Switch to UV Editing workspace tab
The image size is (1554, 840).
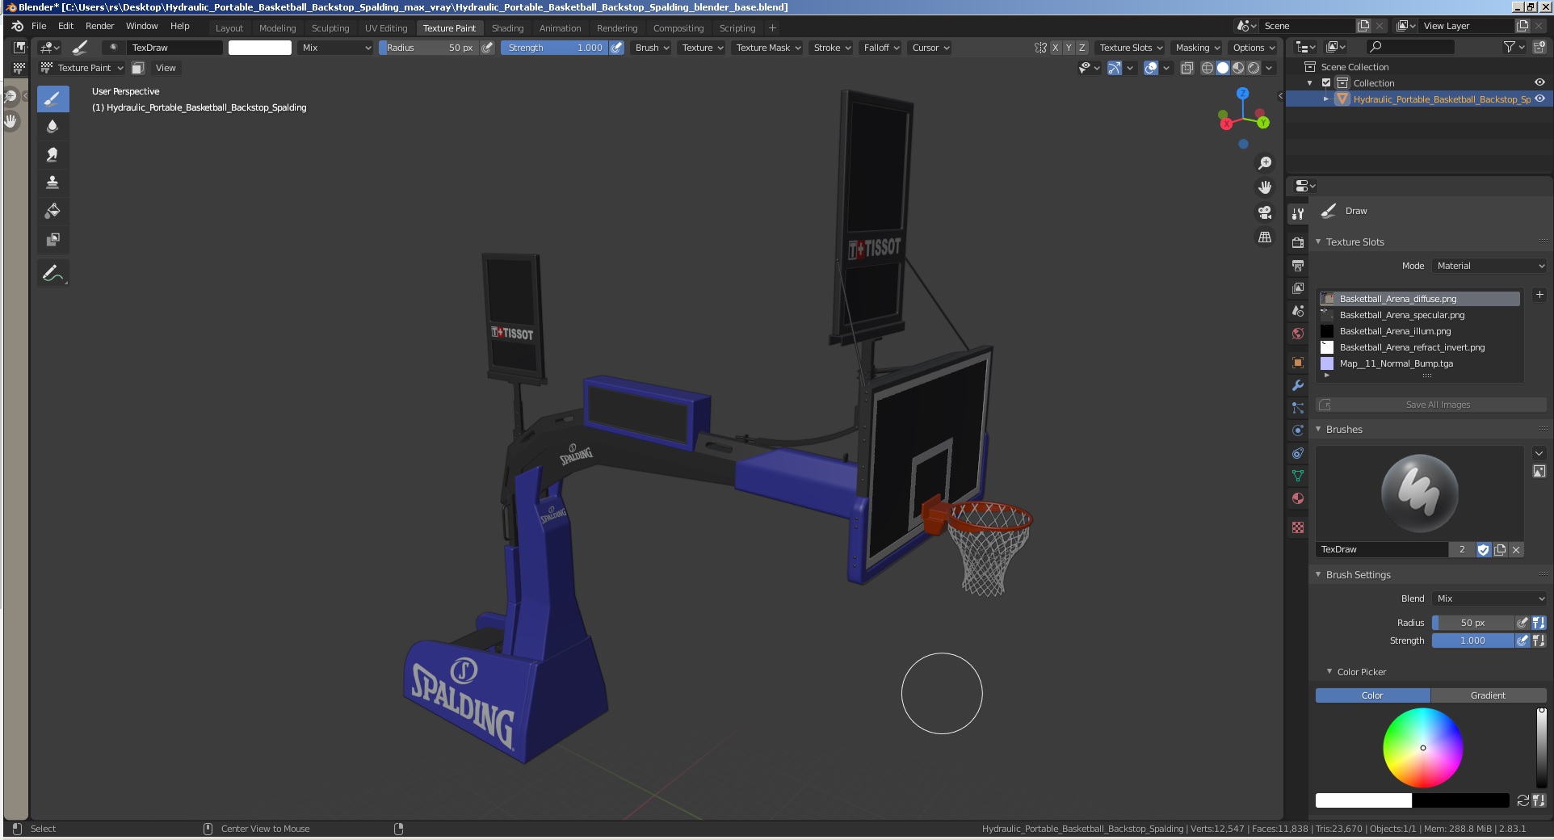coord(386,27)
